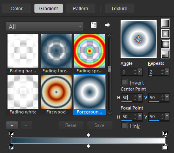Open Center Point V dropdown arrow
174x153 pixels.
(167, 98)
